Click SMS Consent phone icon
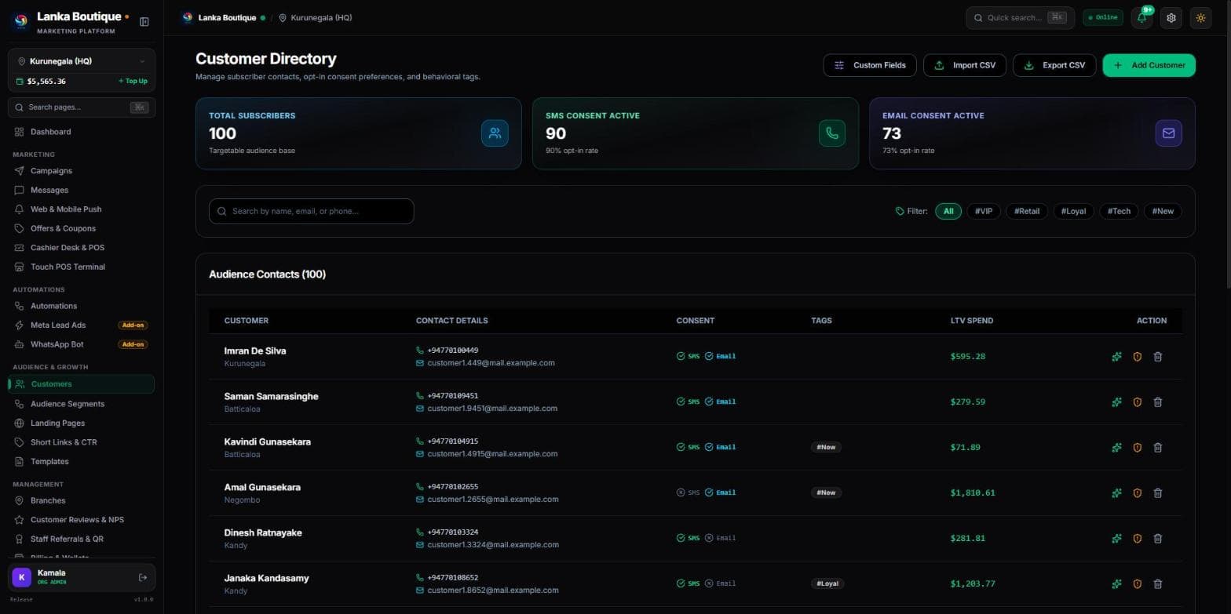The height and width of the screenshot is (614, 1231). pos(831,133)
